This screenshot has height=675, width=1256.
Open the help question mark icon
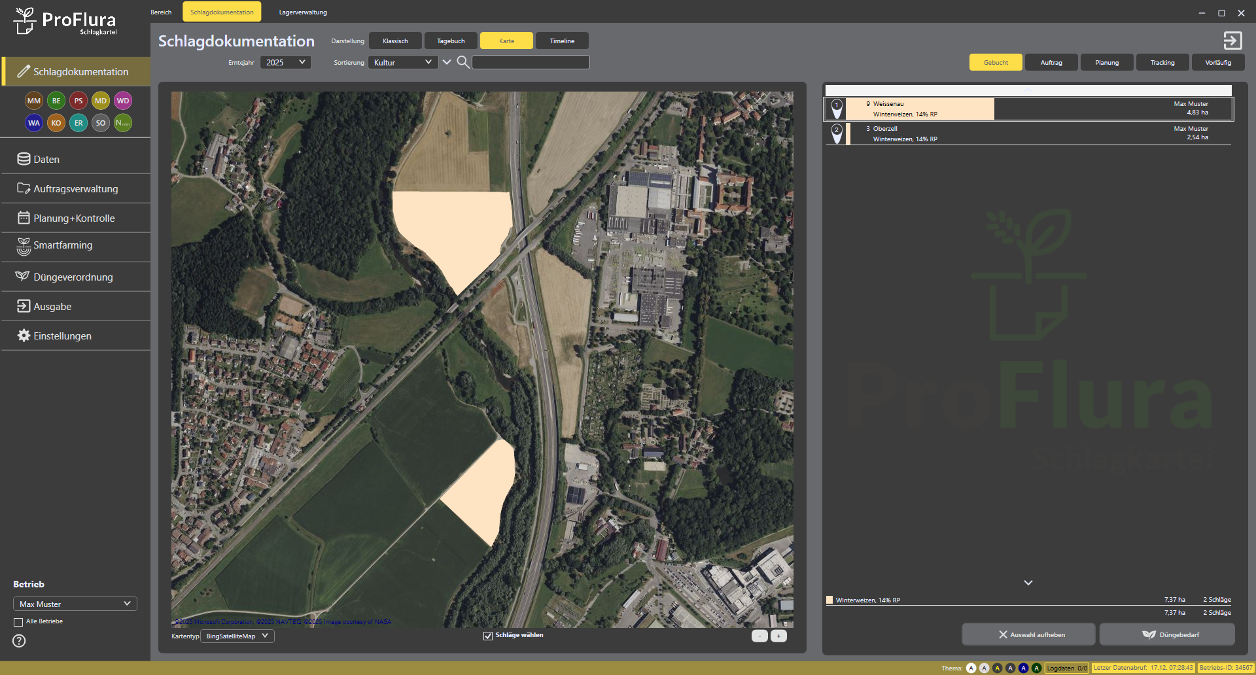(x=19, y=641)
